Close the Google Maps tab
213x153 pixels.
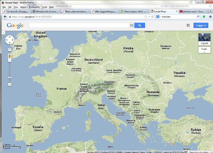click(177, 11)
